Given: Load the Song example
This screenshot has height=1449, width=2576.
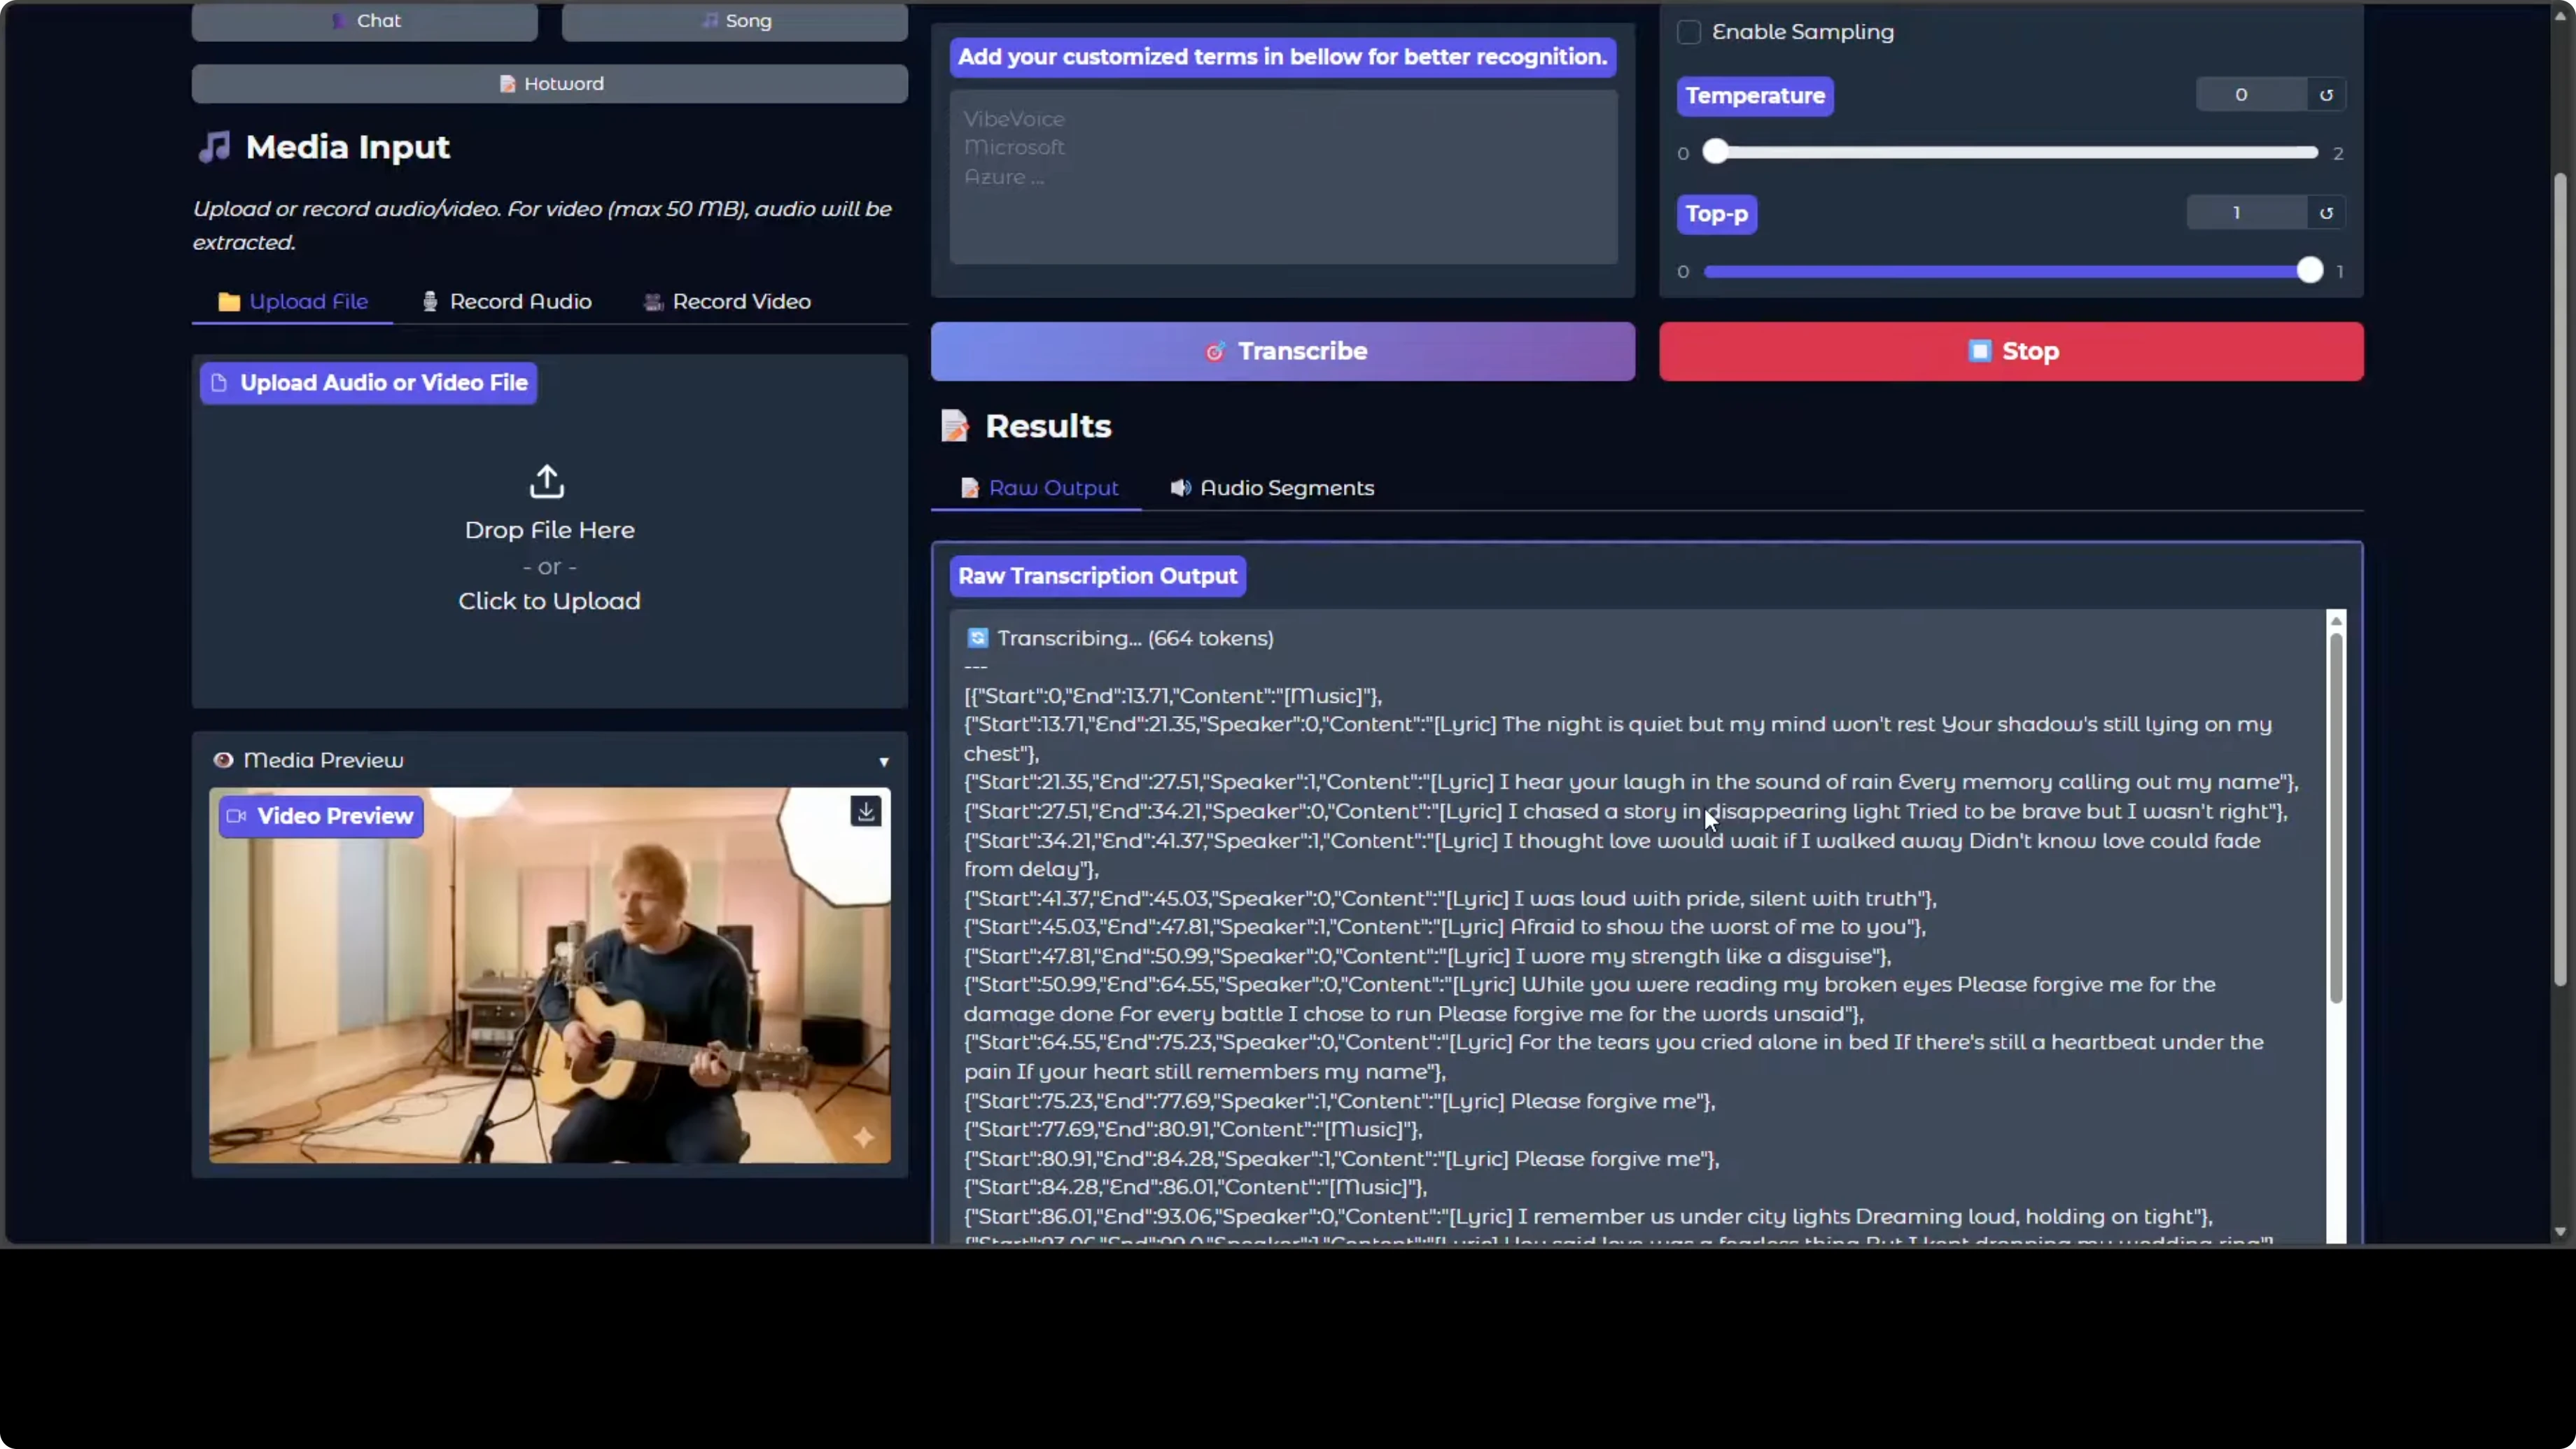Looking at the screenshot, I should [735, 21].
